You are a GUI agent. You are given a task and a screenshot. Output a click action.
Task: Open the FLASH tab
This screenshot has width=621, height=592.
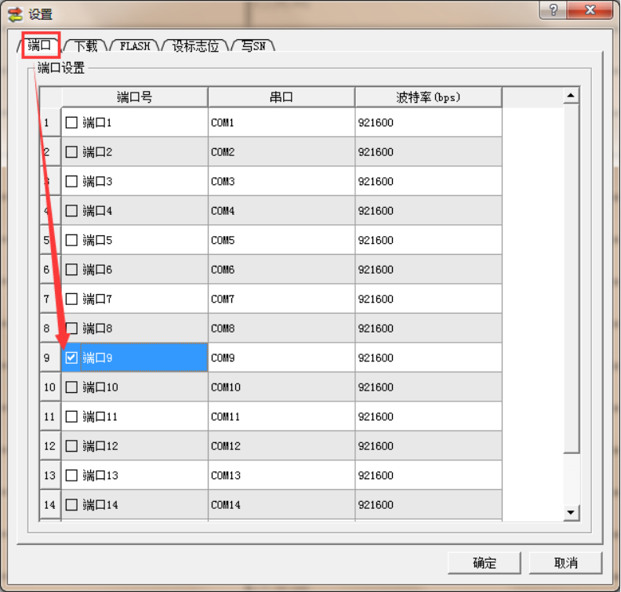(x=135, y=46)
